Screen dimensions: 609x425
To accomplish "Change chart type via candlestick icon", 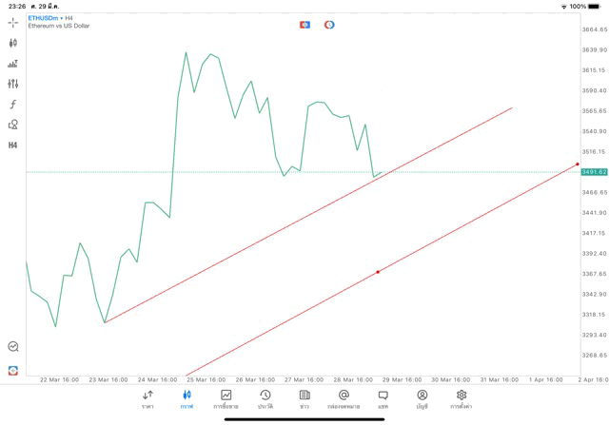I will [x=13, y=43].
